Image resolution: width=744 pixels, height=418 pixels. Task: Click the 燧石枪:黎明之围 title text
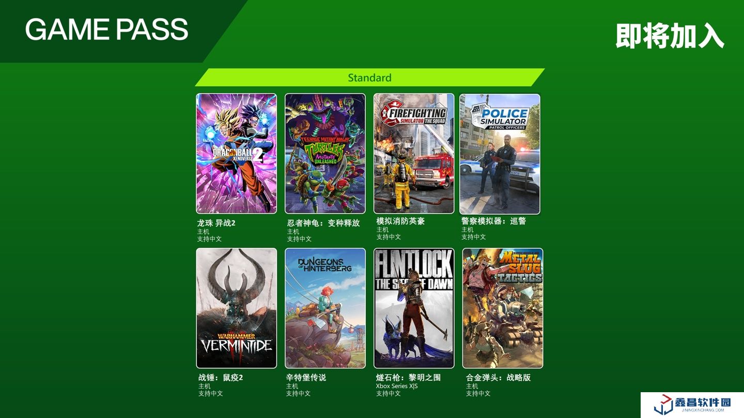point(408,377)
